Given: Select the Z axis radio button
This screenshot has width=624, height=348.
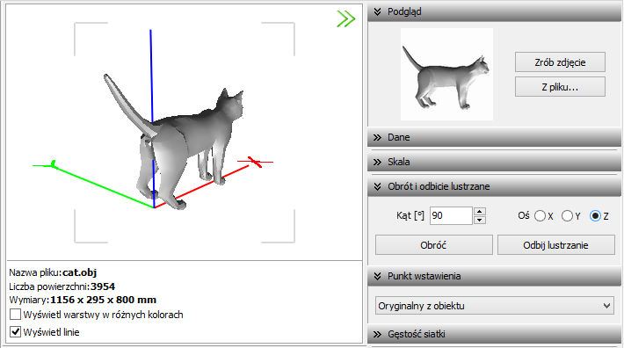Looking at the screenshot, I should (x=595, y=216).
